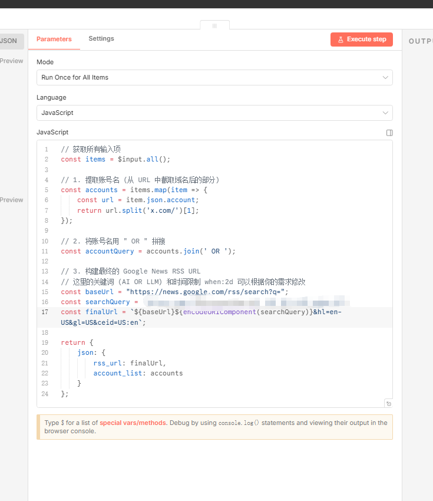Open the Mode dropdown showing Run Once
The height and width of the screenshot is (501, 433).
click(x=214, y=77)
